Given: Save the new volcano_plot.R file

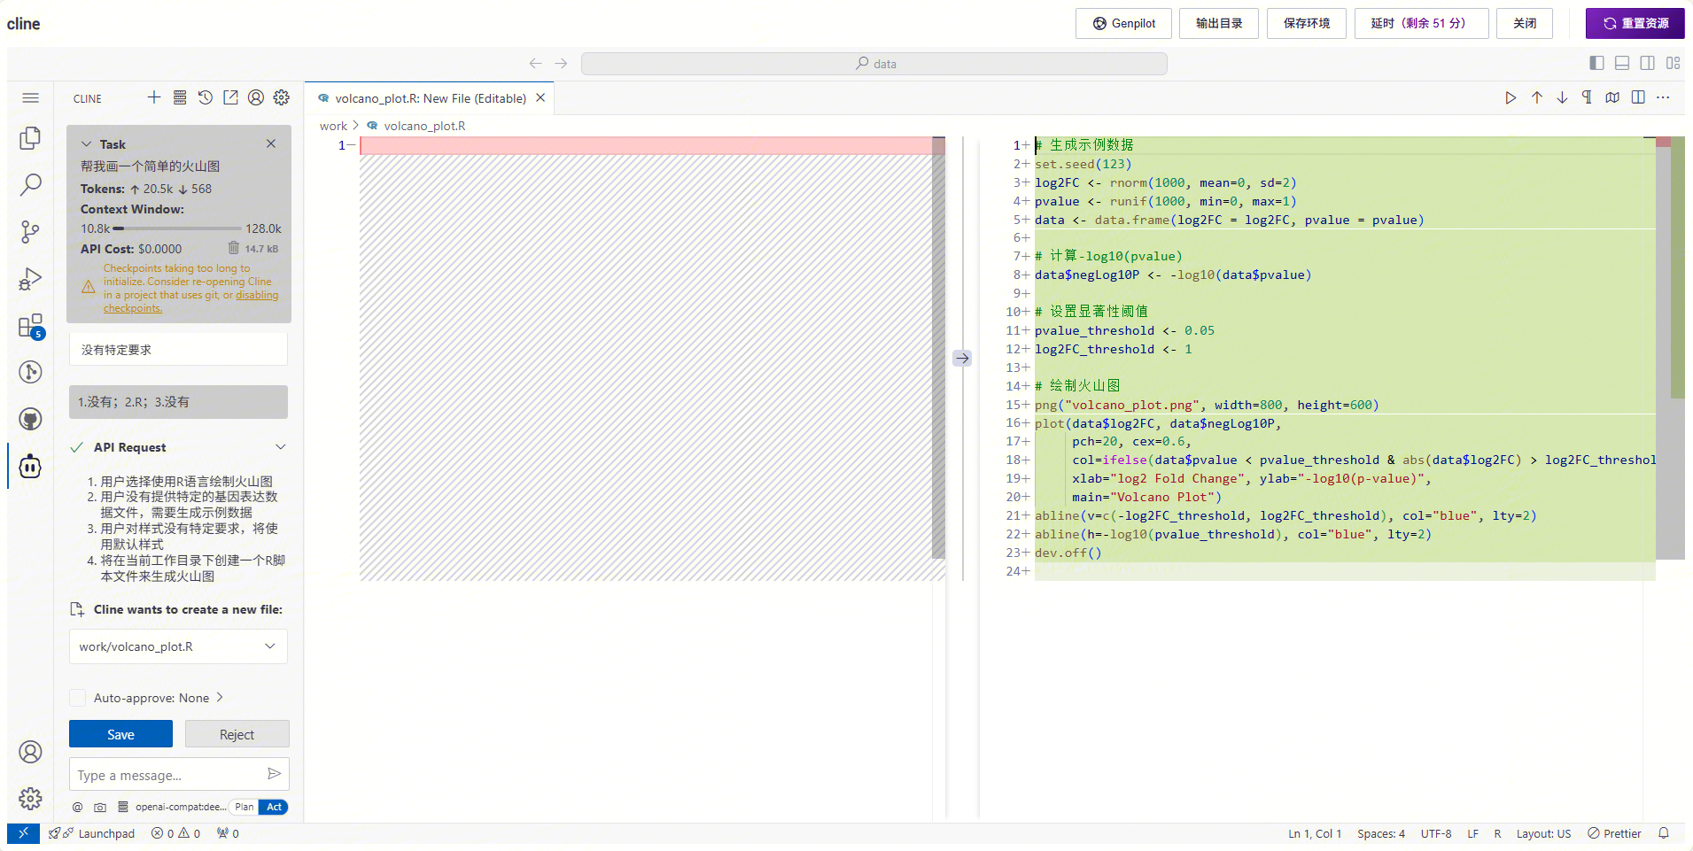Looking at the screenshot, I should point(120,734).
